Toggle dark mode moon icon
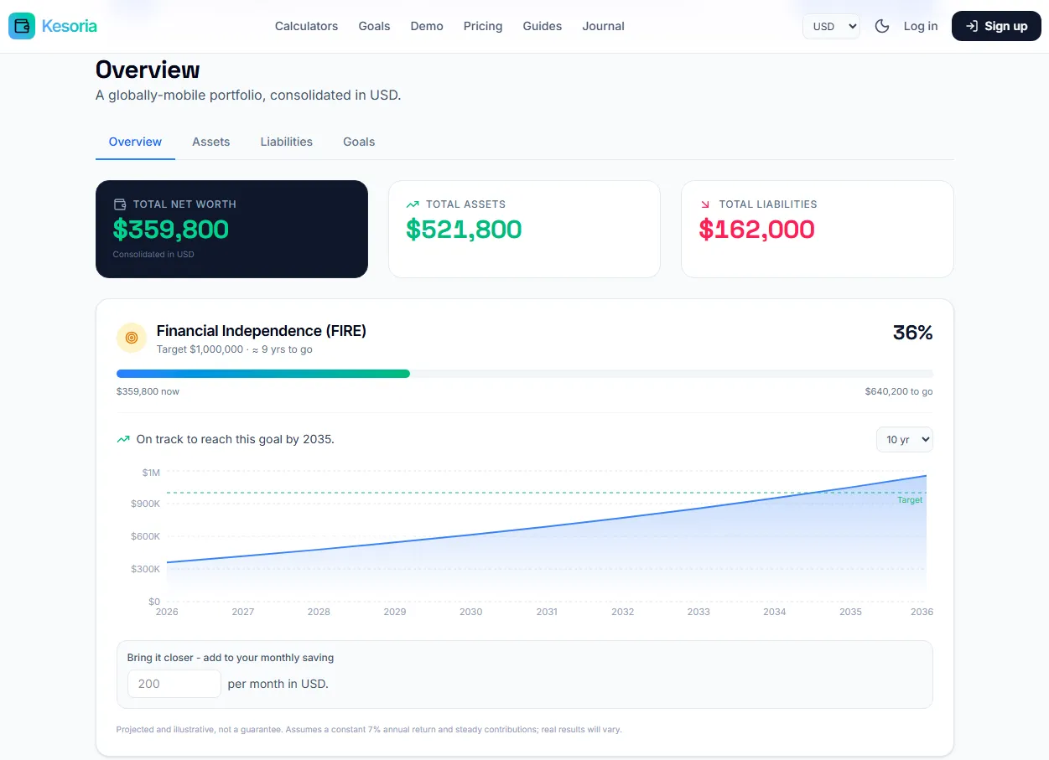The image size is (1049, 760). (x=882, y=26)
